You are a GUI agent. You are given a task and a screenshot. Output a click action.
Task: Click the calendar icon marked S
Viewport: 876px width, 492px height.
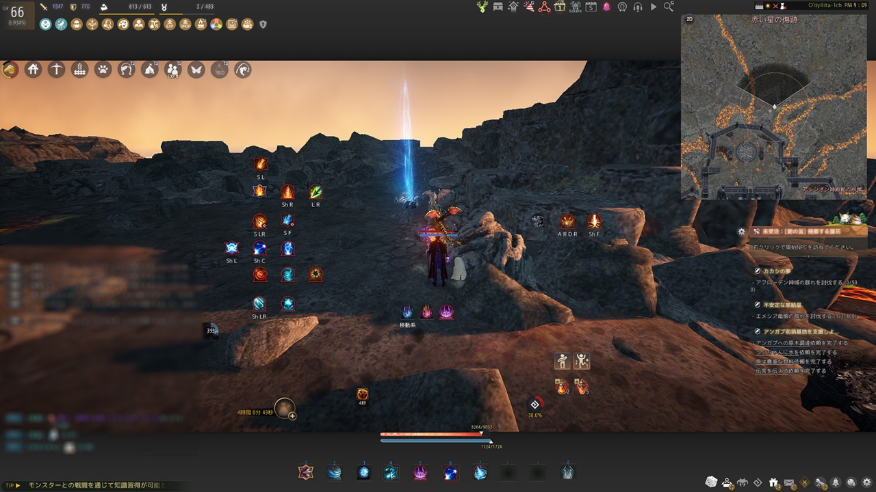pos(591,7)
